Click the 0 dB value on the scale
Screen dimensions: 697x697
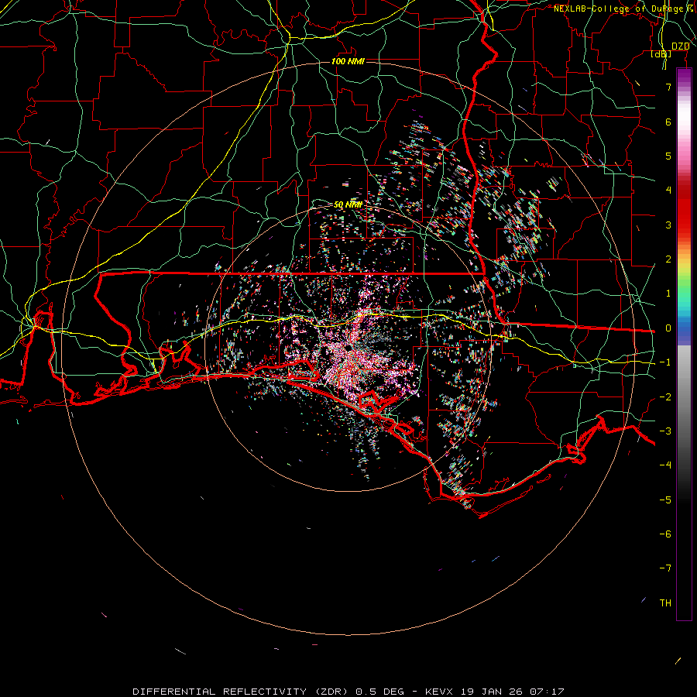click(x=668, y=328)
